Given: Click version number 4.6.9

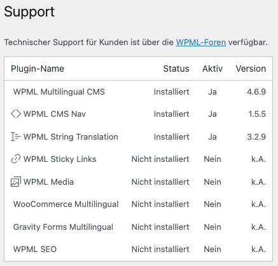Looking at the screenshot, I should [256, 92].
